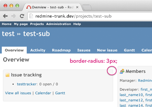Close the Overview test-sub browser tab
The height and width of the screenshot is (107, 152).
pos(77,7)
